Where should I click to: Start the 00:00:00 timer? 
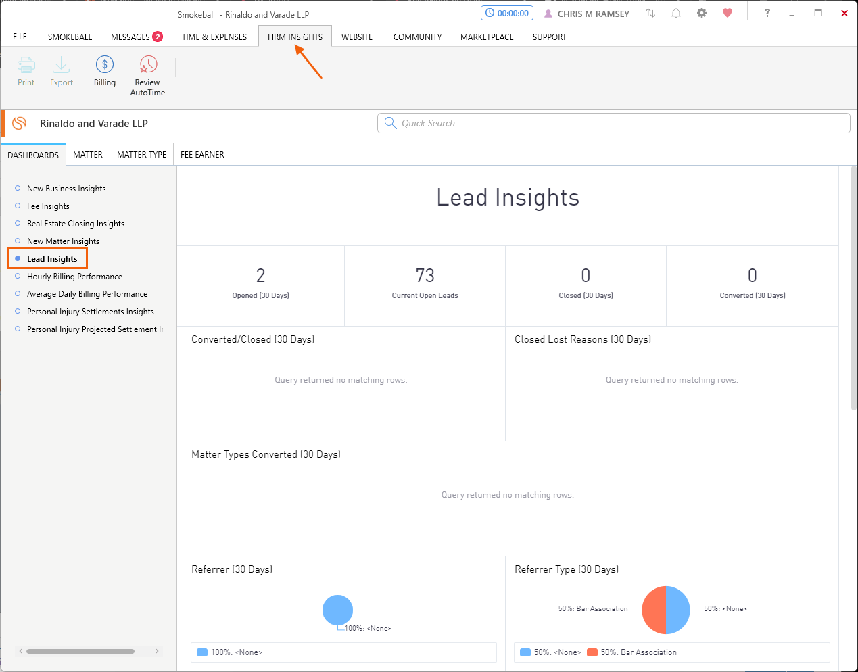[507, 13]
